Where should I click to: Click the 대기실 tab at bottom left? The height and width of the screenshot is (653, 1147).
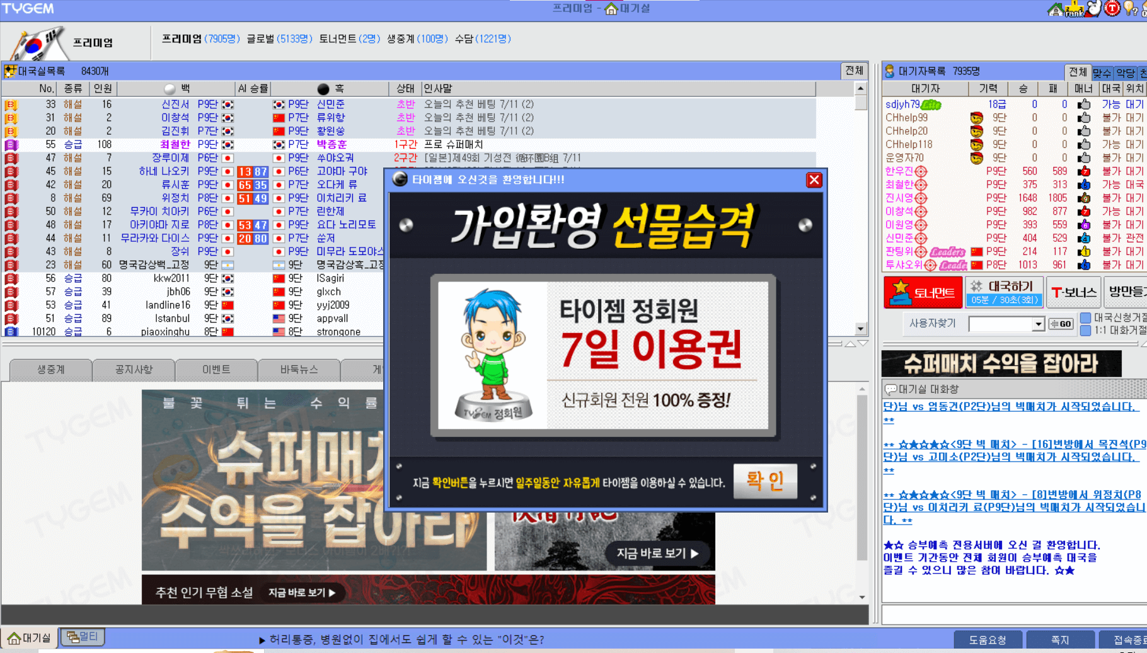30,638
